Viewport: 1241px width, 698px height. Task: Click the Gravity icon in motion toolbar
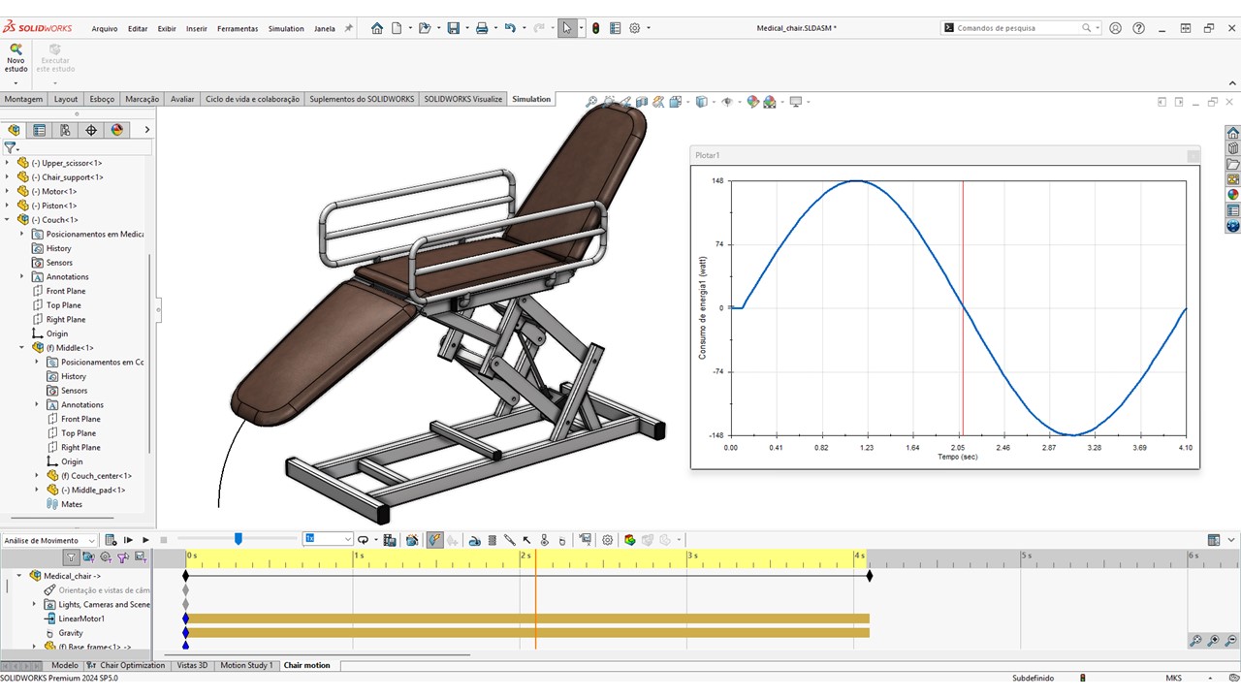562,540
